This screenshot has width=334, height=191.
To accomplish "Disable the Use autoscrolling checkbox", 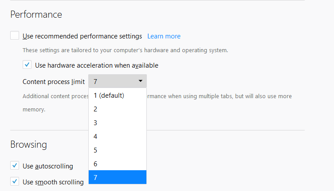I will tap(15, 166).
